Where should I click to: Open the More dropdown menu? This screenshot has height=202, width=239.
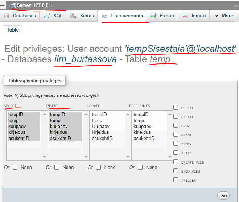(223, 16)
